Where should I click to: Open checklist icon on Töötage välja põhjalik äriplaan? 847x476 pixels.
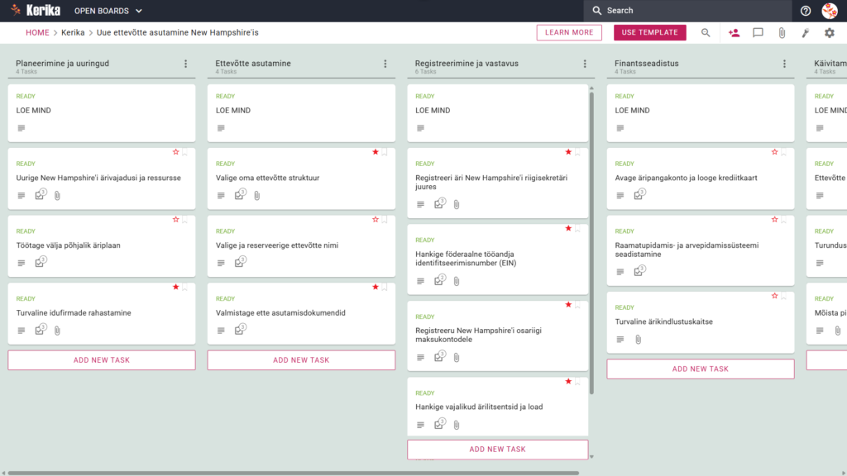pos(41,262)
